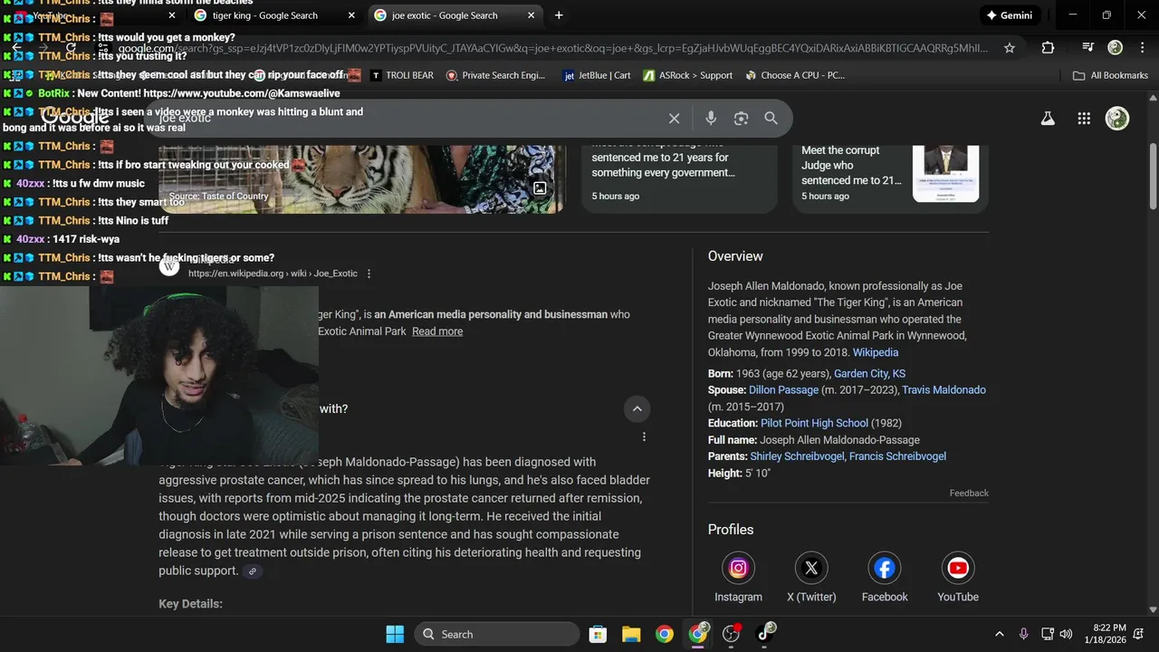Click the source link chip after 'public support'
1159x652 pixels.
[x=253, y=571]
